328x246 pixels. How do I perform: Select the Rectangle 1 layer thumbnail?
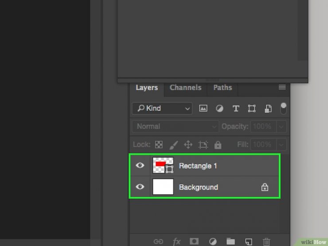[x=163, y=165]
